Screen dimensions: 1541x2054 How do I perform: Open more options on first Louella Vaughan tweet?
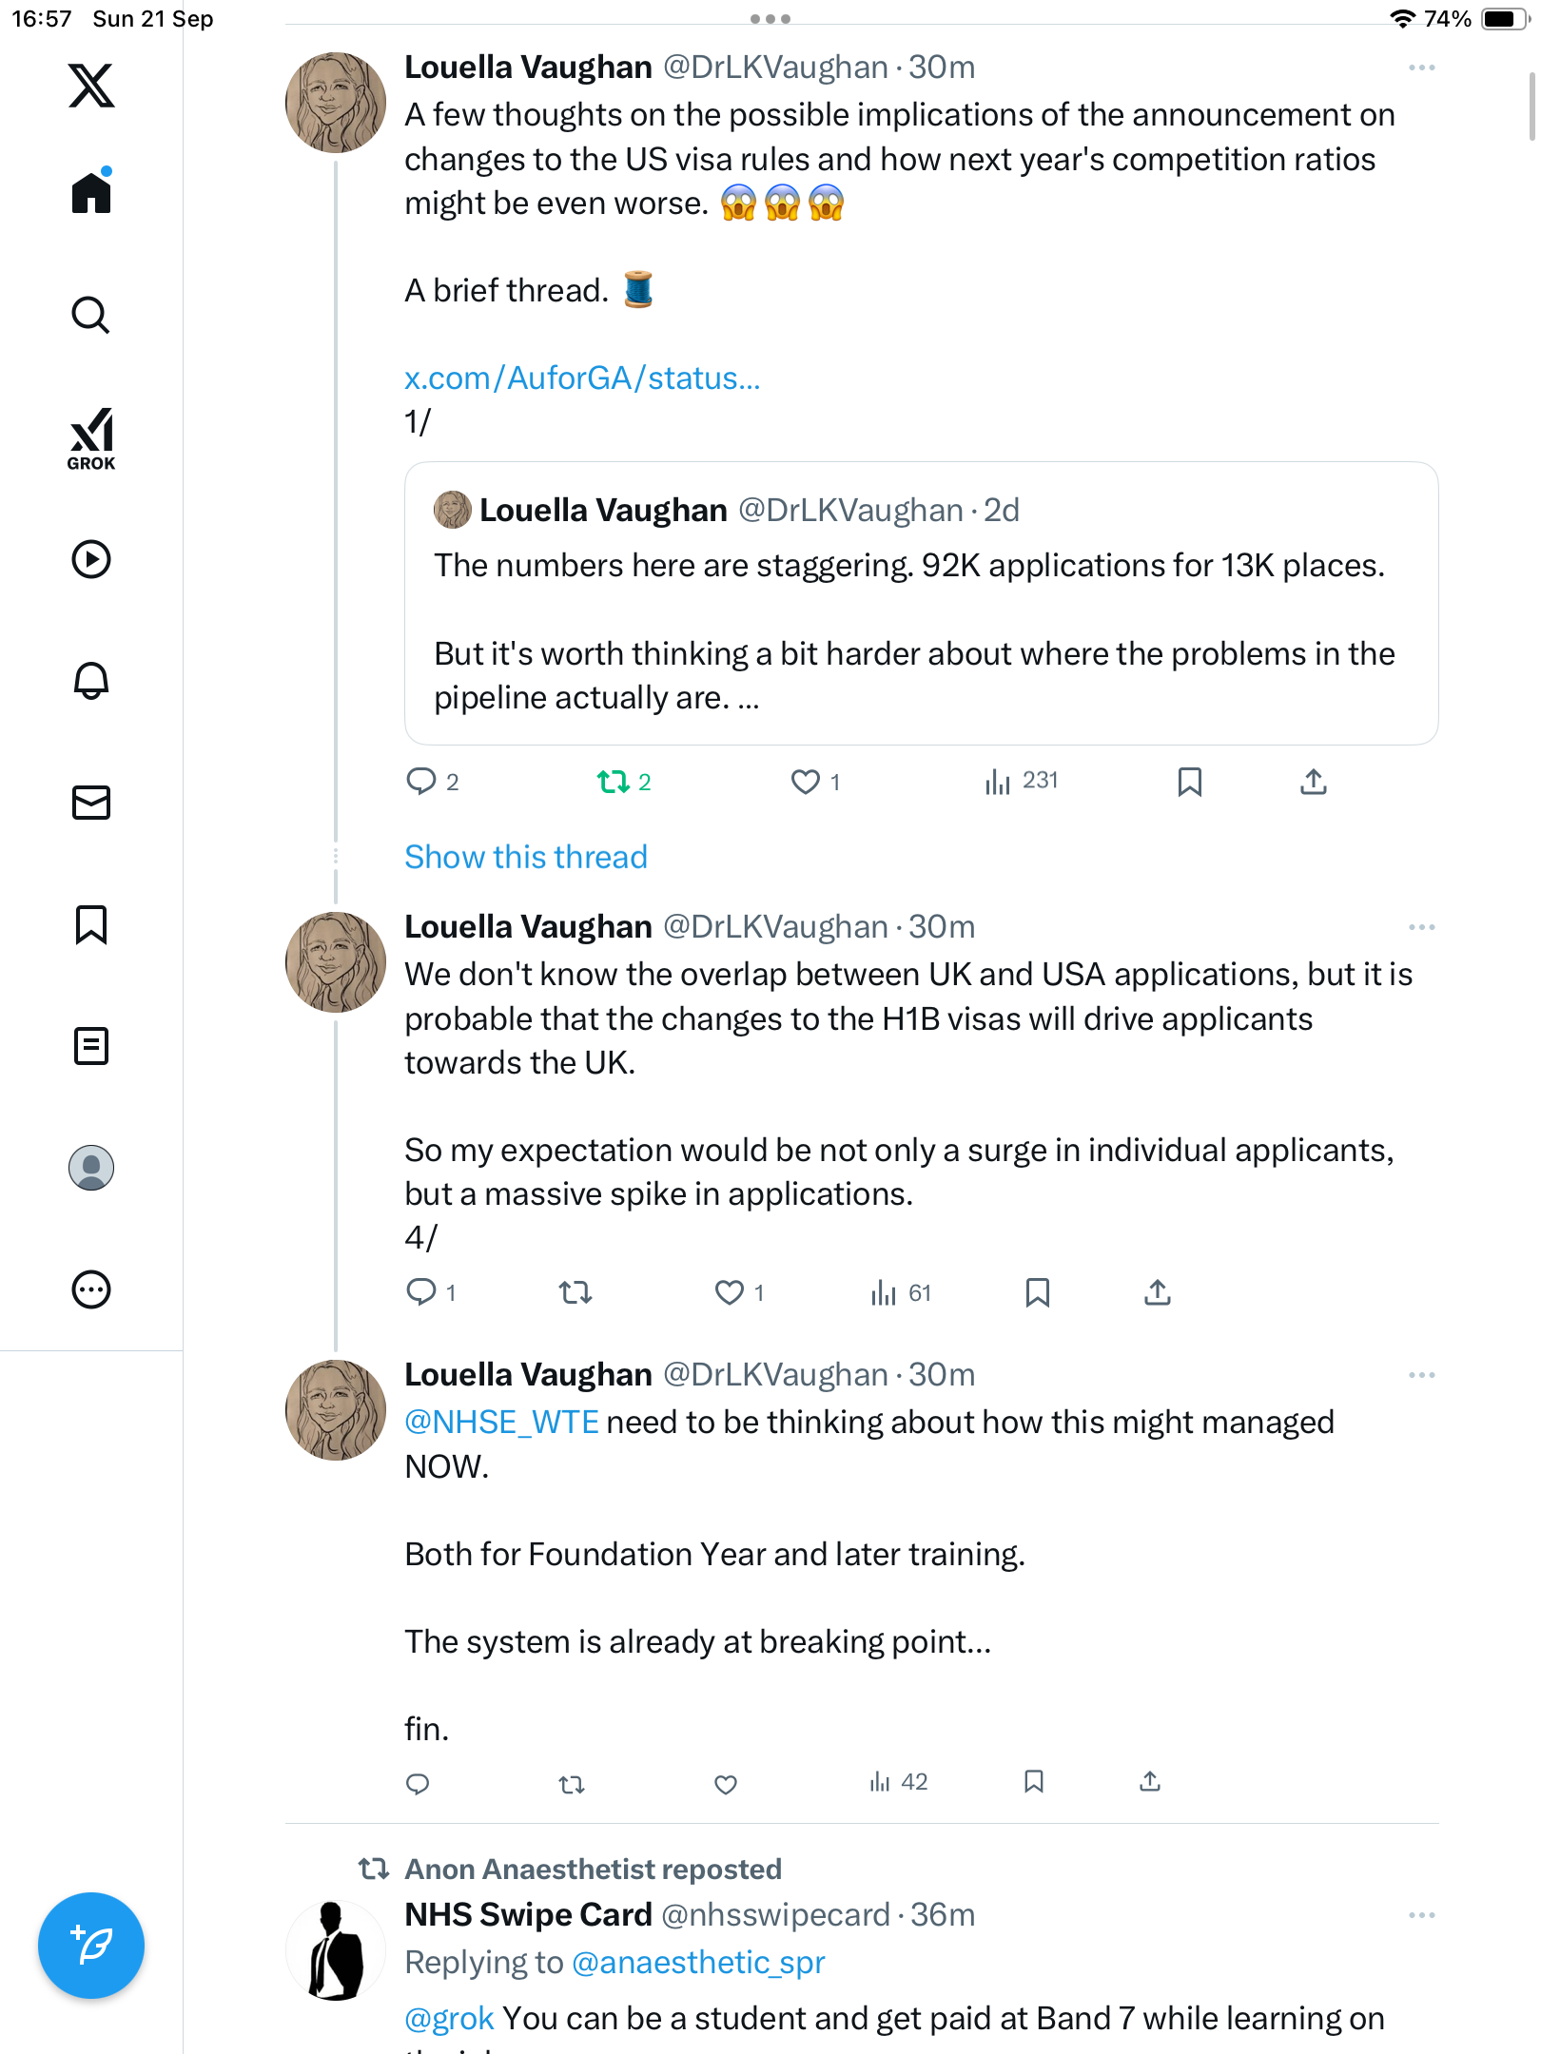(1421, 68)
